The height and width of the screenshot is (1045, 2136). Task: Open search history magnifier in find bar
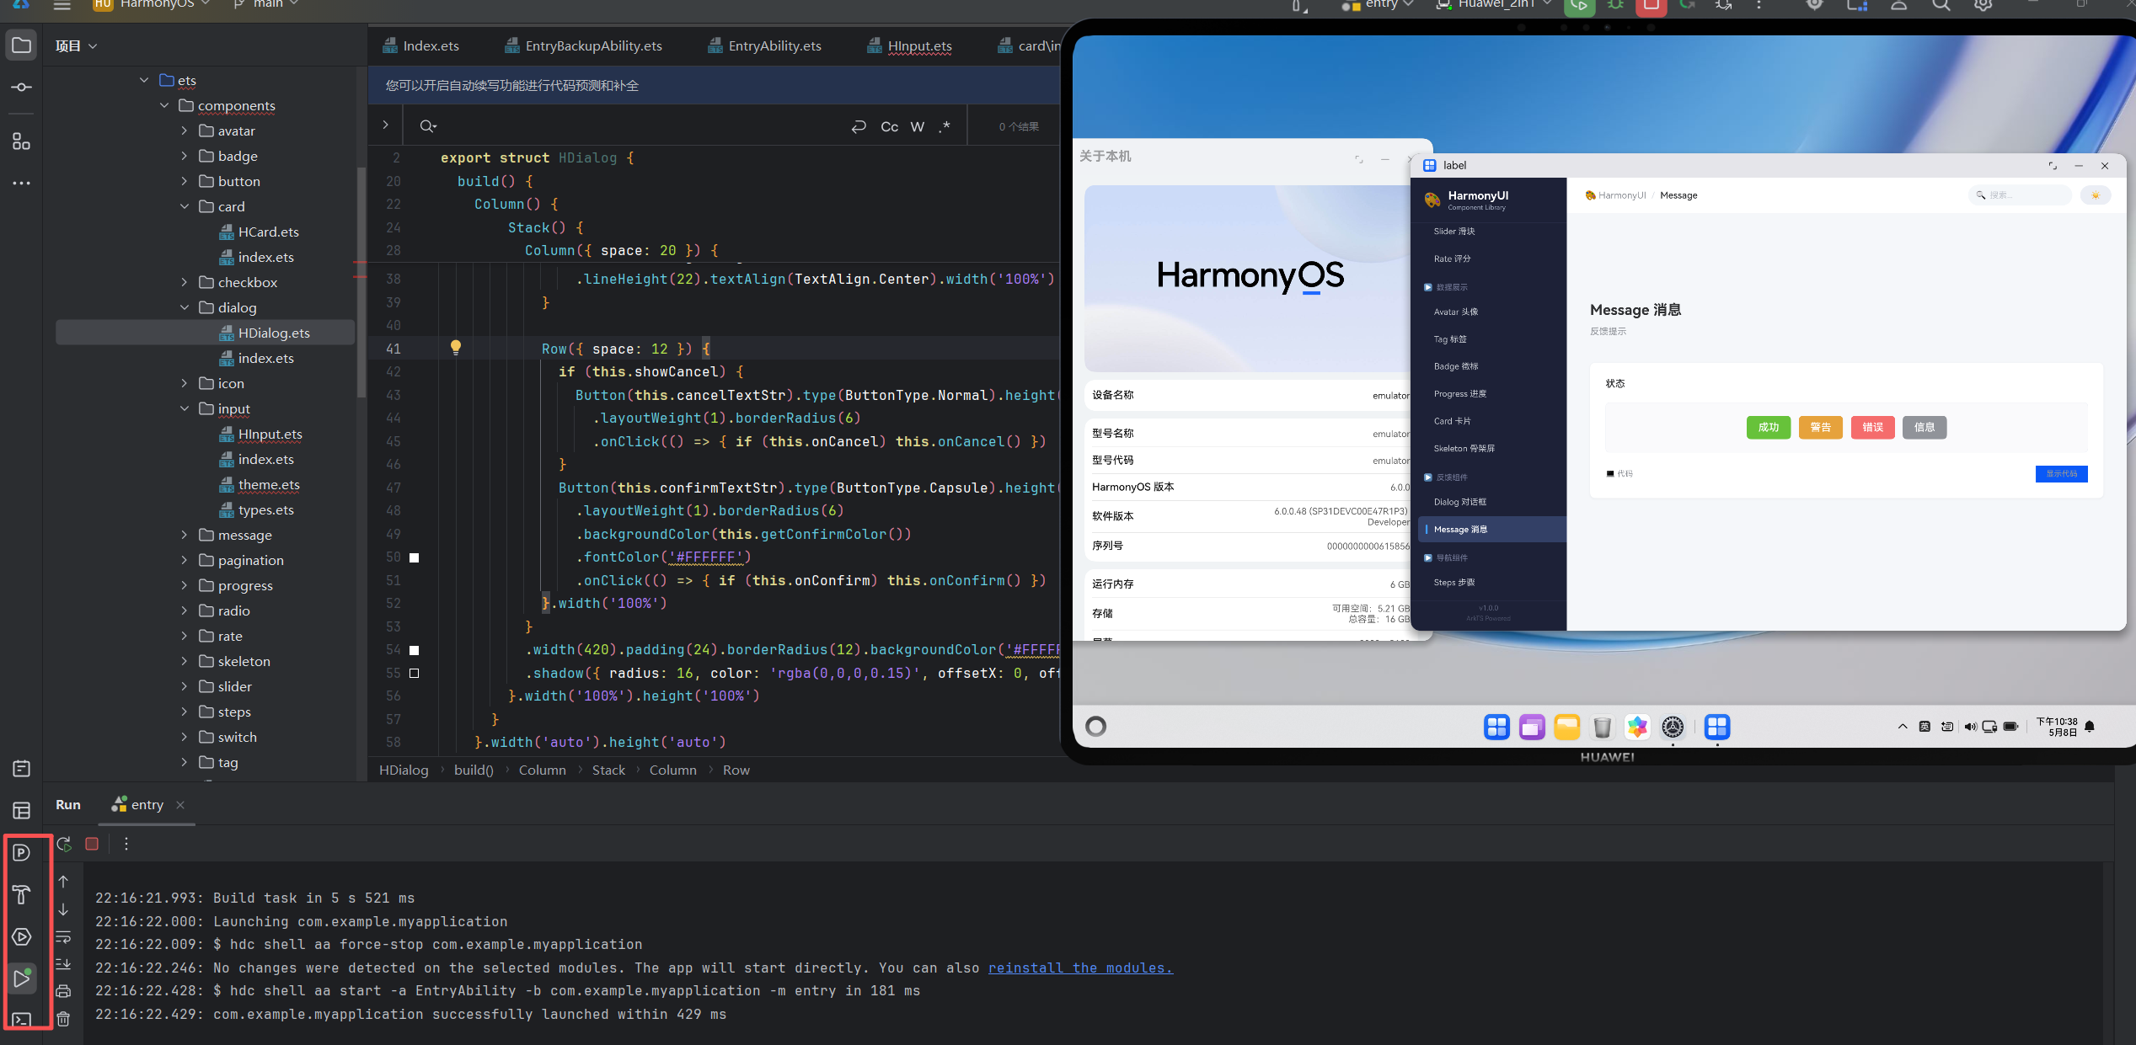coord(428,126)
